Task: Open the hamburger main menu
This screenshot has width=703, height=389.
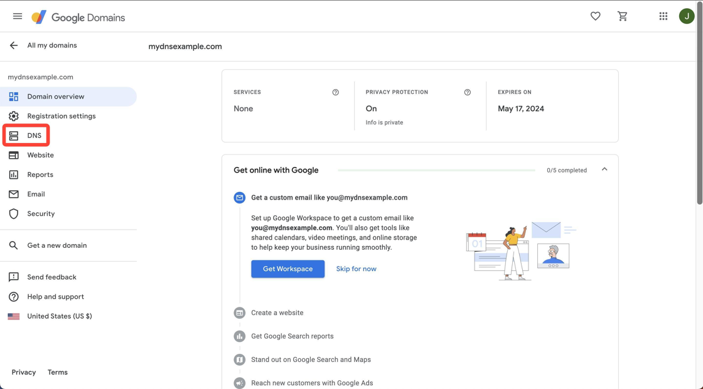Action: pyautogui.click(x=18, y=16)
